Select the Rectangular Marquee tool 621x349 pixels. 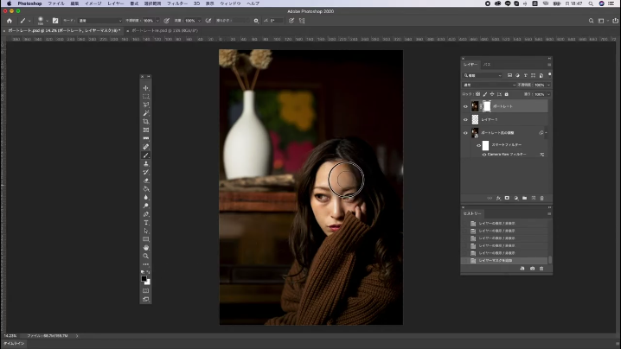pyautogui.click(x=146, y=96)
